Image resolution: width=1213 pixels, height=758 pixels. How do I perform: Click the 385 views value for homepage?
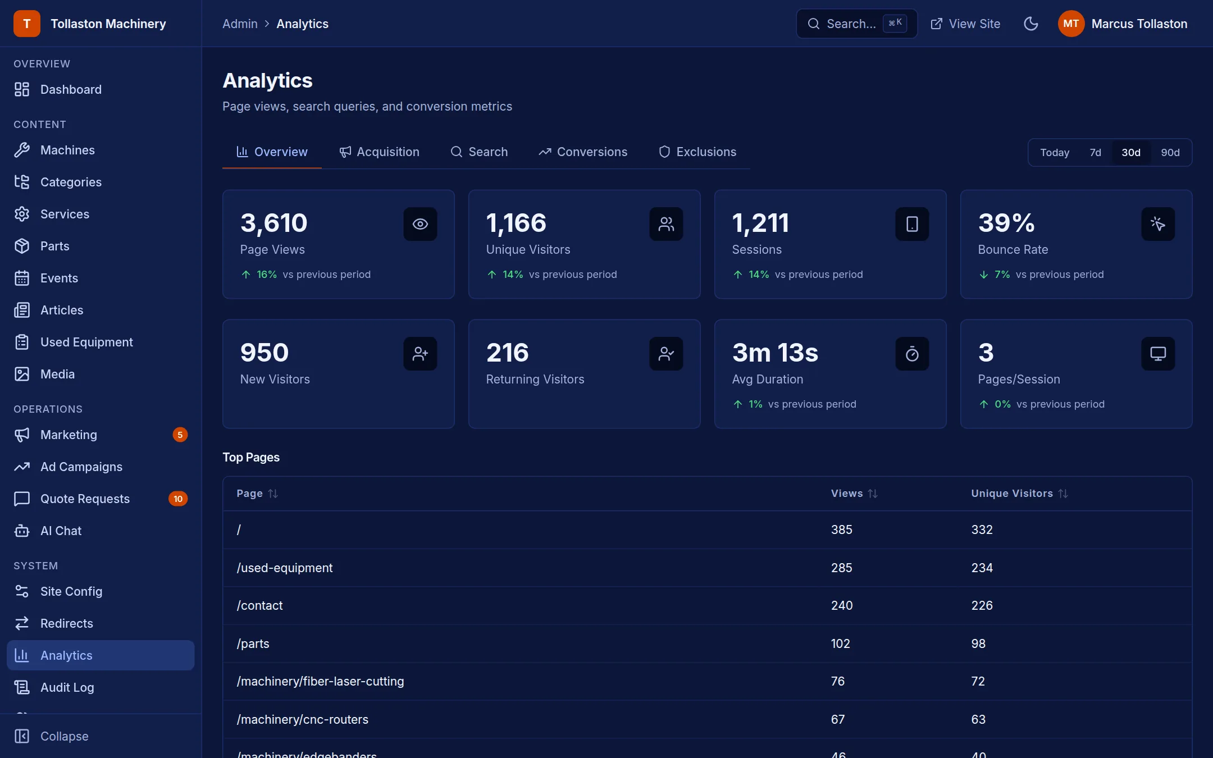[841, 529]
